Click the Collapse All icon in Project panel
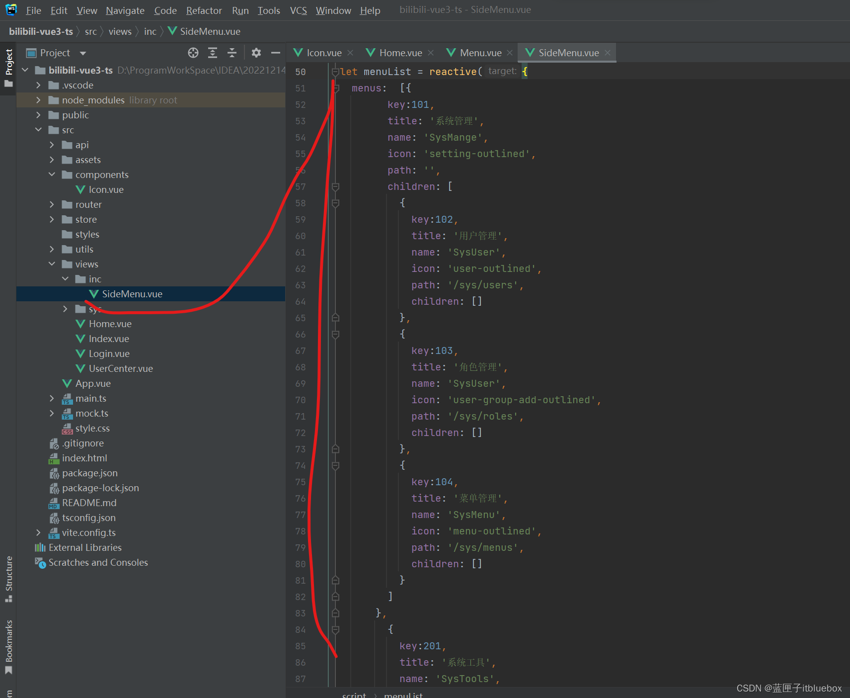Viewport: 850px width, 698px height. point(232,53)
